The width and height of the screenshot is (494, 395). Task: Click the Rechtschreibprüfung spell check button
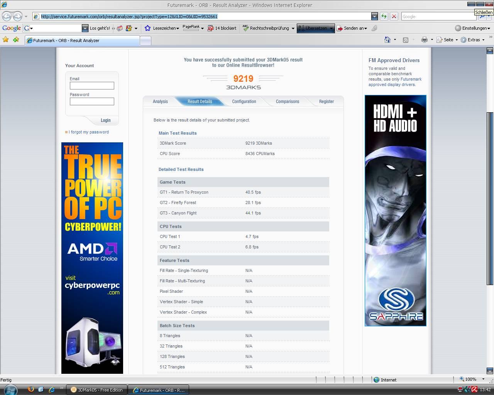point(266,28)
